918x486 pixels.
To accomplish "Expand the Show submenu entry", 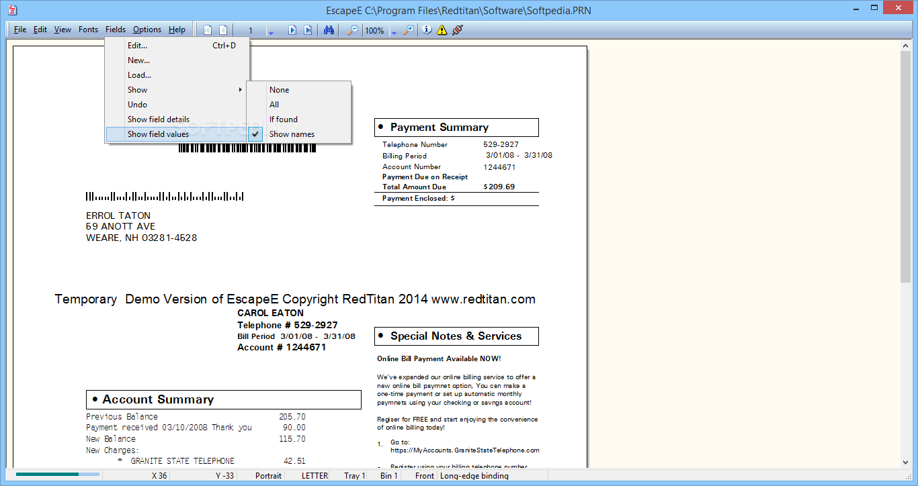I will [177, 90].
